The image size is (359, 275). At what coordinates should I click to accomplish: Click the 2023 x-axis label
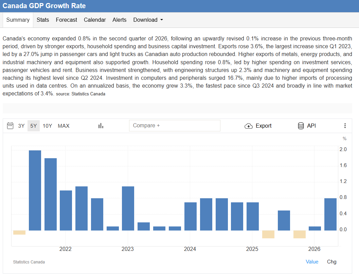coord(127,249)
